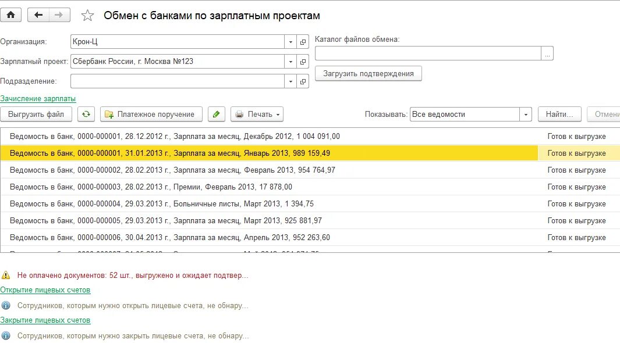Click the Все ведомости filter field
Viewport: 620px width, 343px height.
[465, 114]
